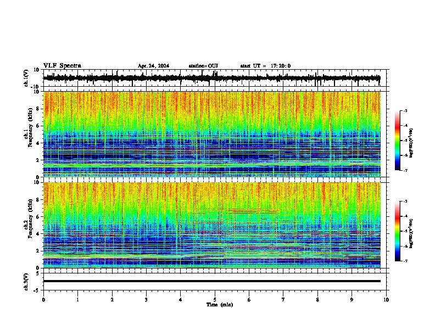Click the log(PSD) label beside ch.1 colorbar
435x336 pixels.
[411, 143]
